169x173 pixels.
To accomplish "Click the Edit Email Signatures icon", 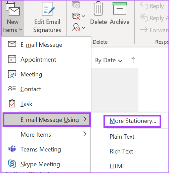I will [x=48, y=9].
